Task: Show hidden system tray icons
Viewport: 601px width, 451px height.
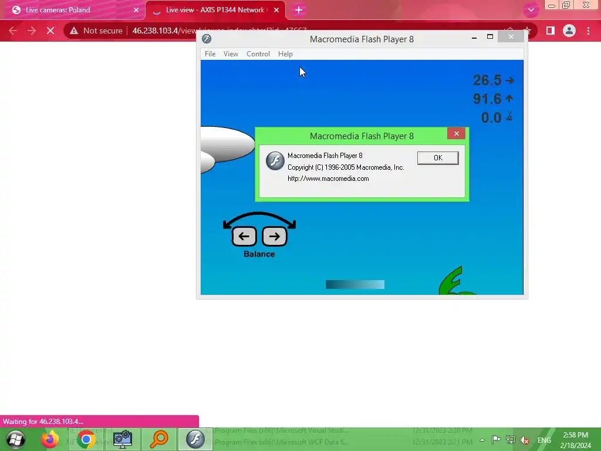Action: 482,440
